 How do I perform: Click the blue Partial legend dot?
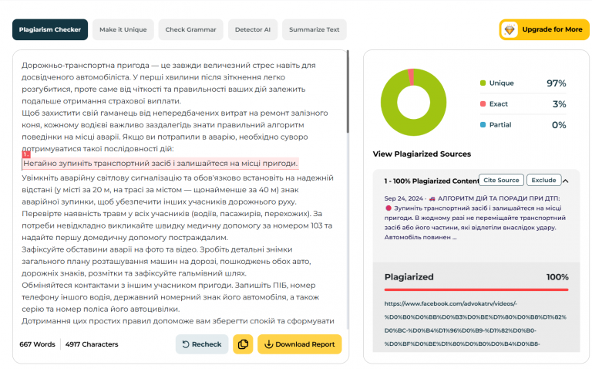click(483, 125)
